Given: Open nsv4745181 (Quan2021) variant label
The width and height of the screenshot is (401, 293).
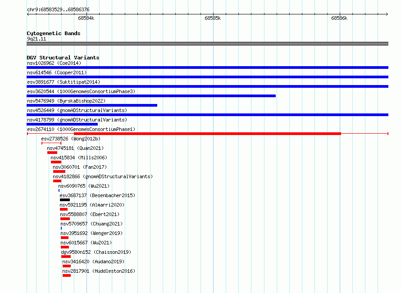Looking at the screenshot, I should [x=75, y=148].
